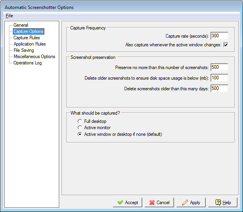Switch to the File Saving section

tap(24, 50)
